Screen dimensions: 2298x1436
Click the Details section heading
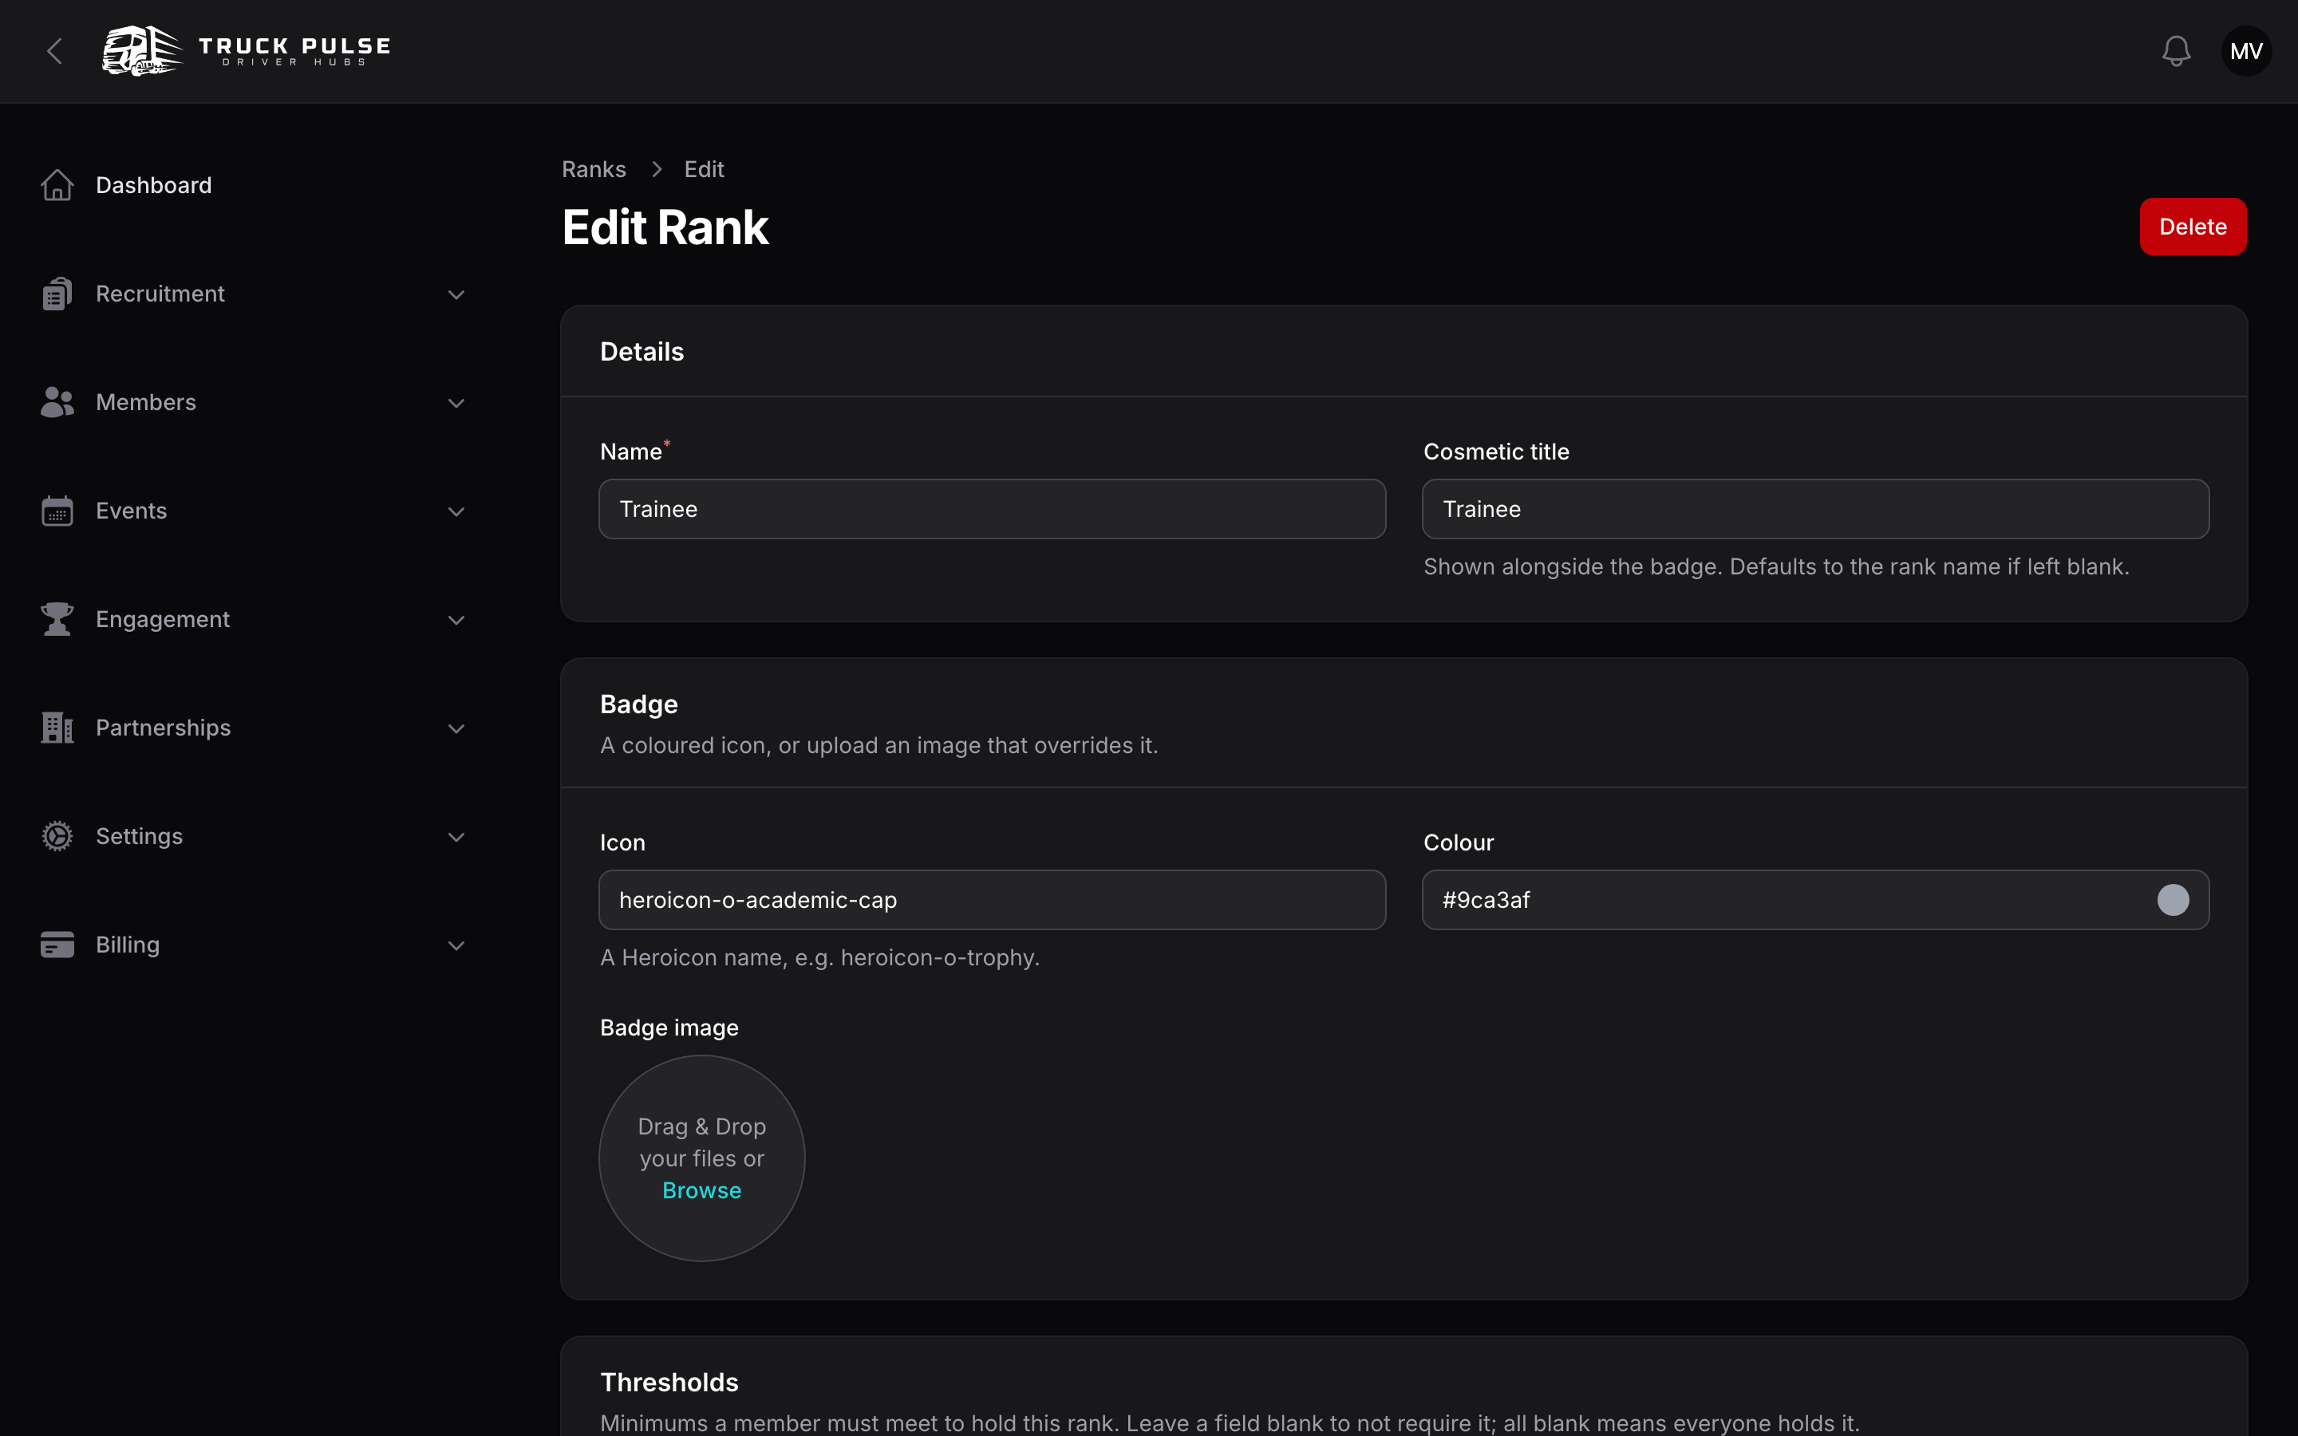point(642,351)
